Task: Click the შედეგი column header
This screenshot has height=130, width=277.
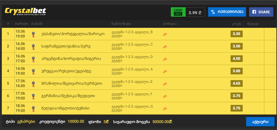Action: [253, 24]
